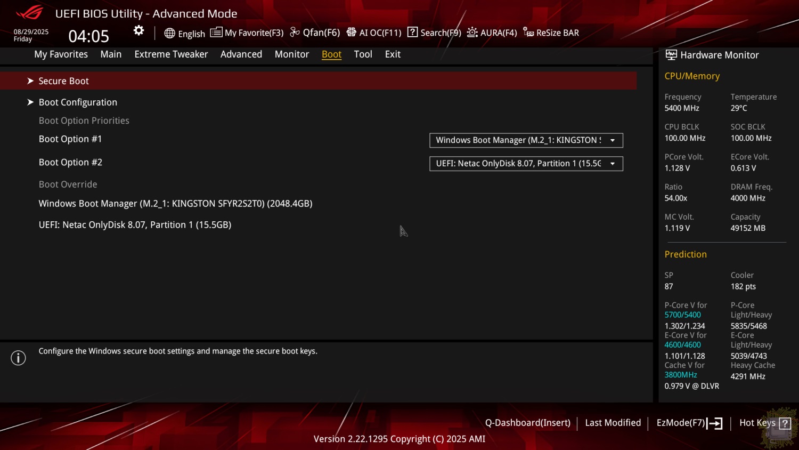Launch AI OC(F11) tool
This screenshot has height=450, width=799.
click(374, 33)
